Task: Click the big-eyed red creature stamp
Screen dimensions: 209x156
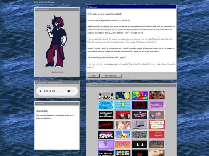Action: 157,95
